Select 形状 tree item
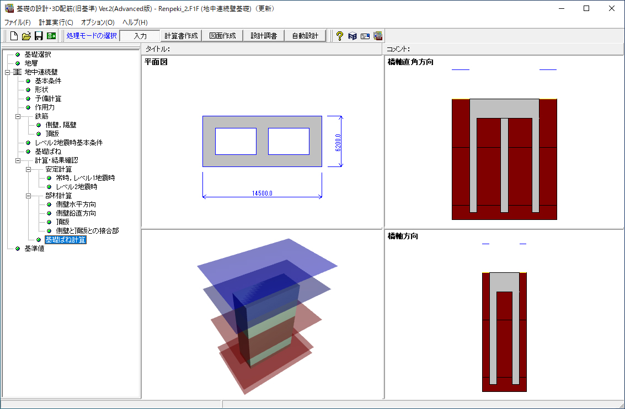Image resolution: width=625 pixels, height=409 pixels. click(41, 90)
